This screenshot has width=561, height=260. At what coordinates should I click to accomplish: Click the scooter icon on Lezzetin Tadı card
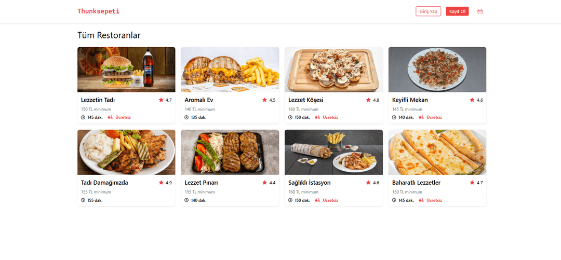tap(110, 117)
